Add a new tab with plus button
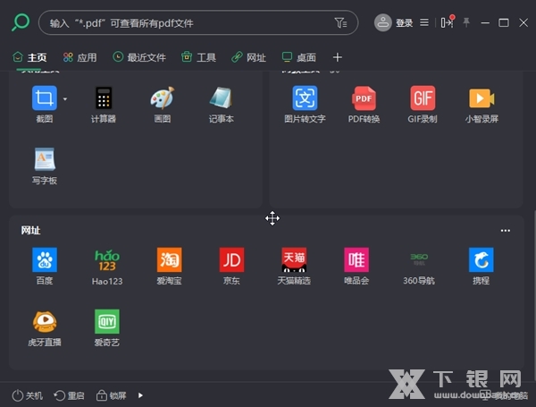This screenshot has height=407, width=536. click(x=338, y=57)
